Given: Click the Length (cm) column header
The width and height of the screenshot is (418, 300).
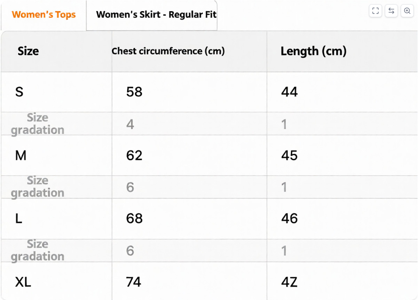Looking at the screenshot, I should pyautogui.click(x=313, y=51).
